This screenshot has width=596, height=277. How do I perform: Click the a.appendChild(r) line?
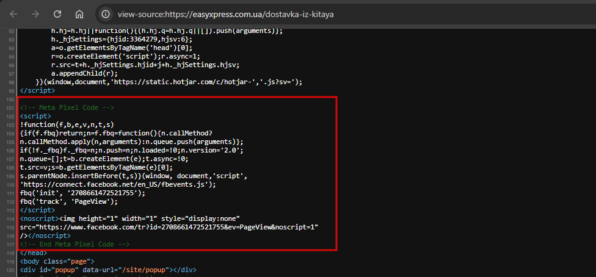85,73
